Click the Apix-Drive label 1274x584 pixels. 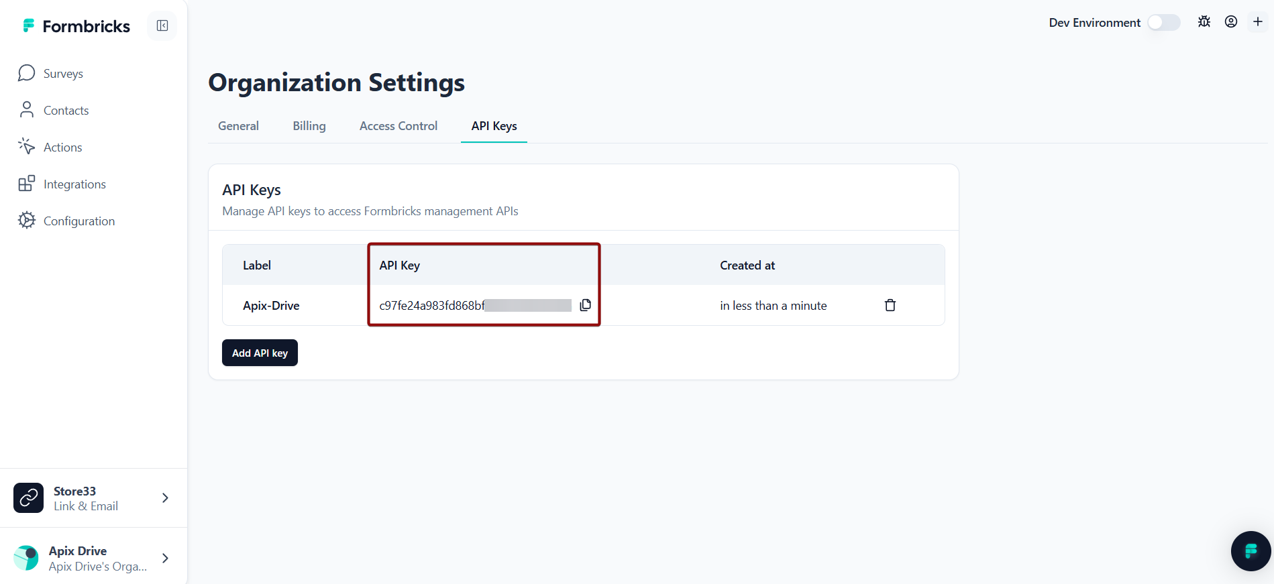pyautogui.click(x=271, y=306)
